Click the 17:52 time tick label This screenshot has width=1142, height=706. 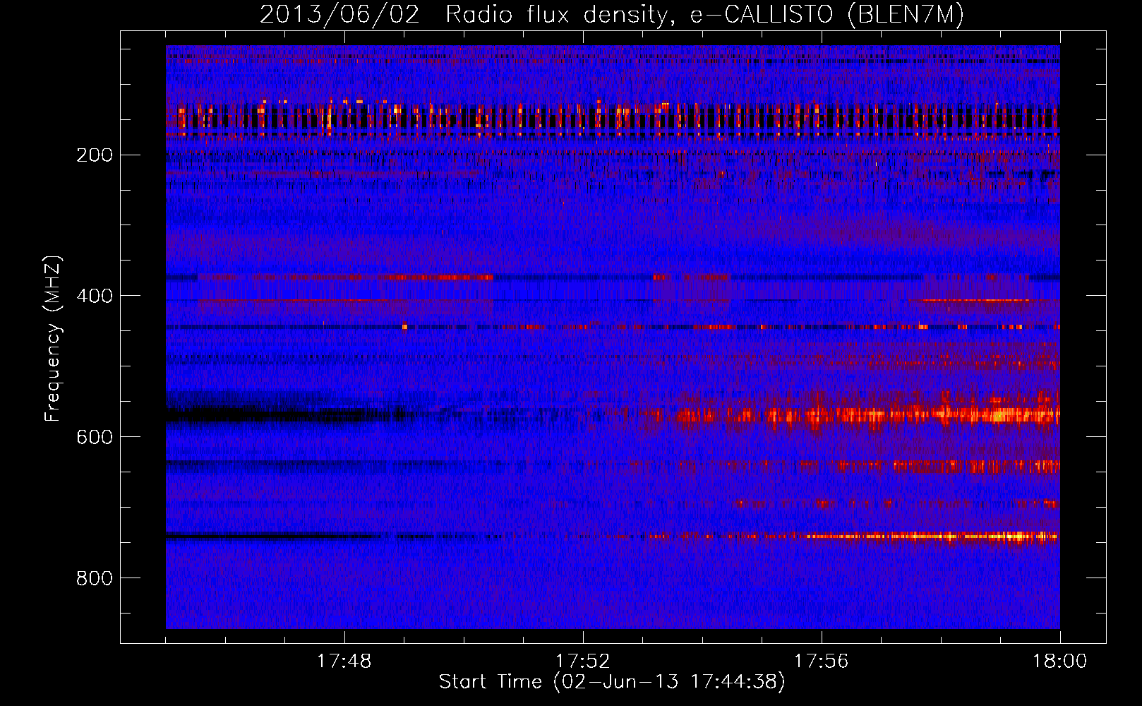coord(582,662)
